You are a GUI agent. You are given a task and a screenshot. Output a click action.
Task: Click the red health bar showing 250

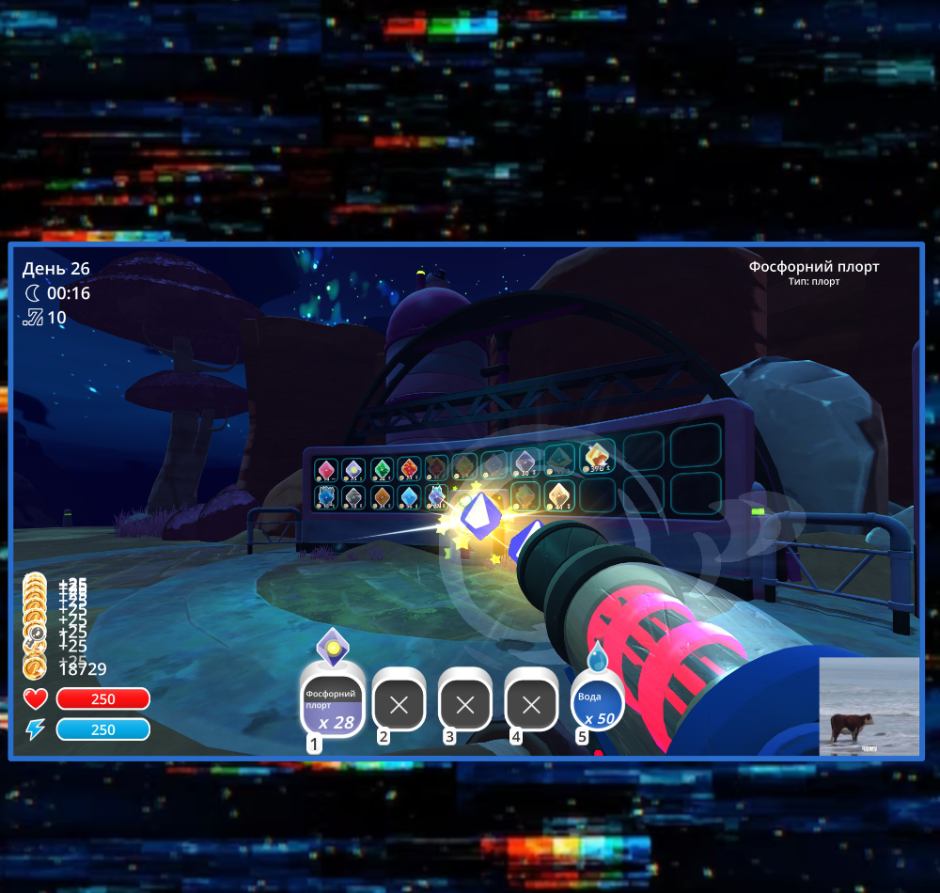pyautogui.click(x=102, y=698)
